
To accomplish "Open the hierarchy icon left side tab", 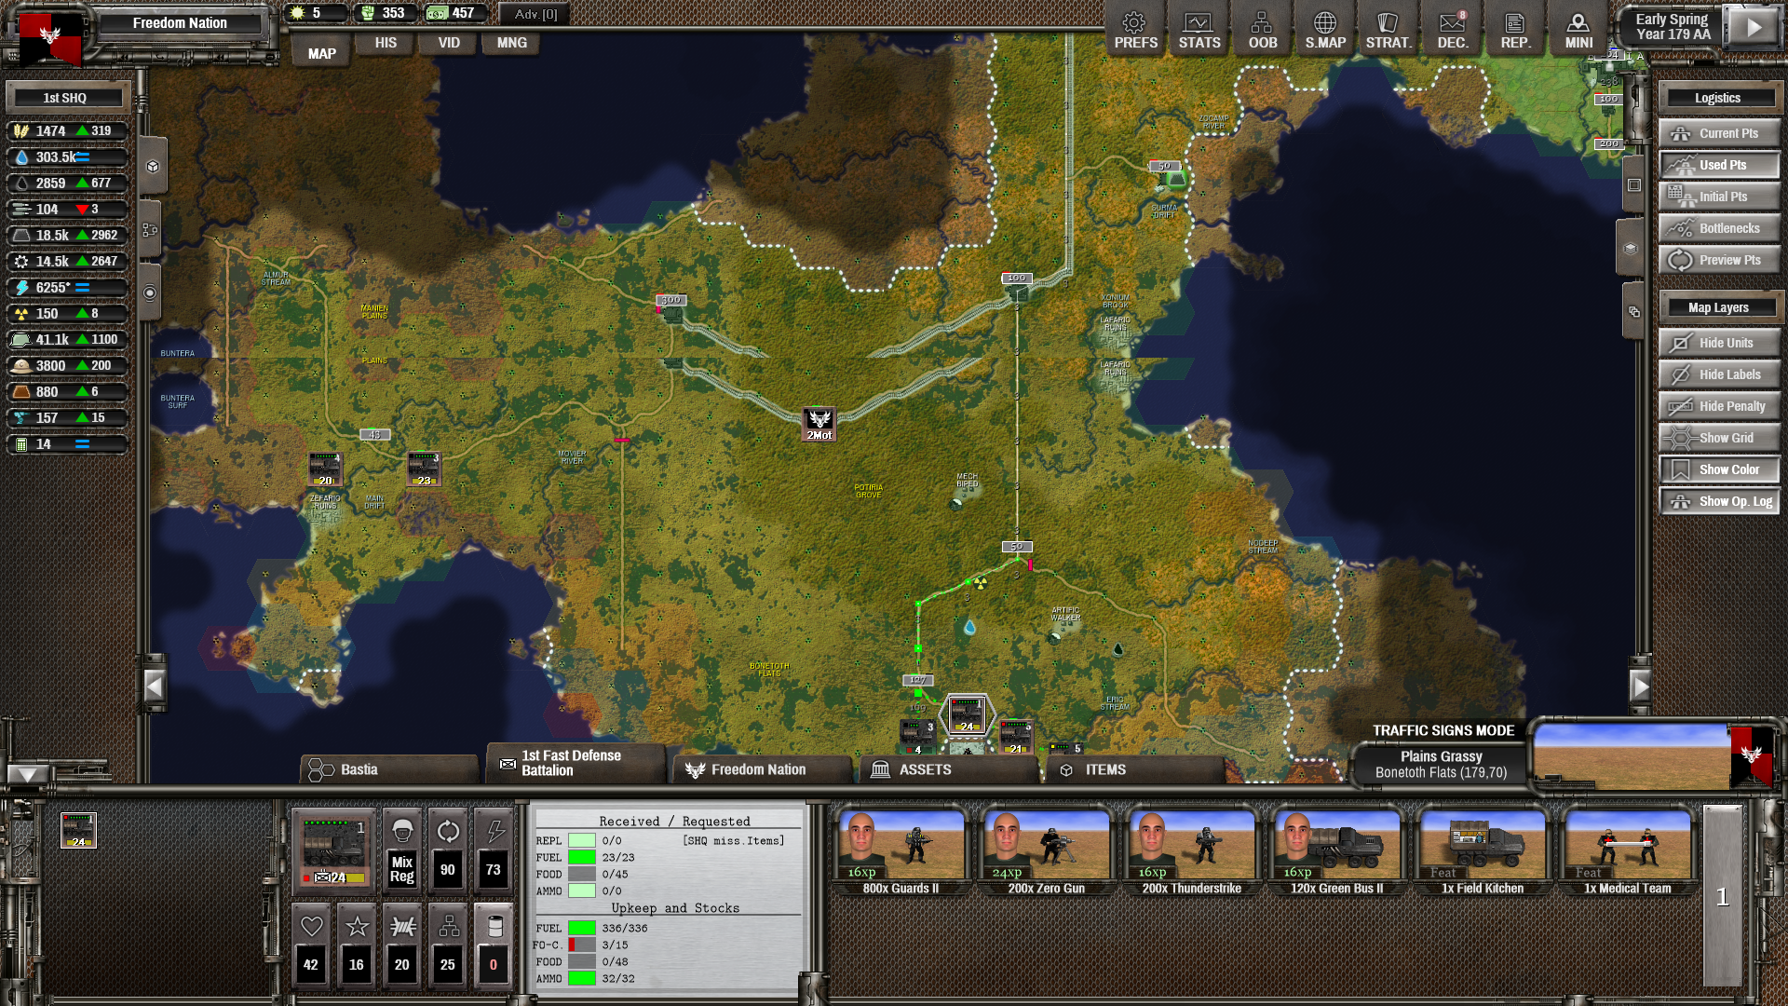I will pyautogui.click(x=150, y=229).
